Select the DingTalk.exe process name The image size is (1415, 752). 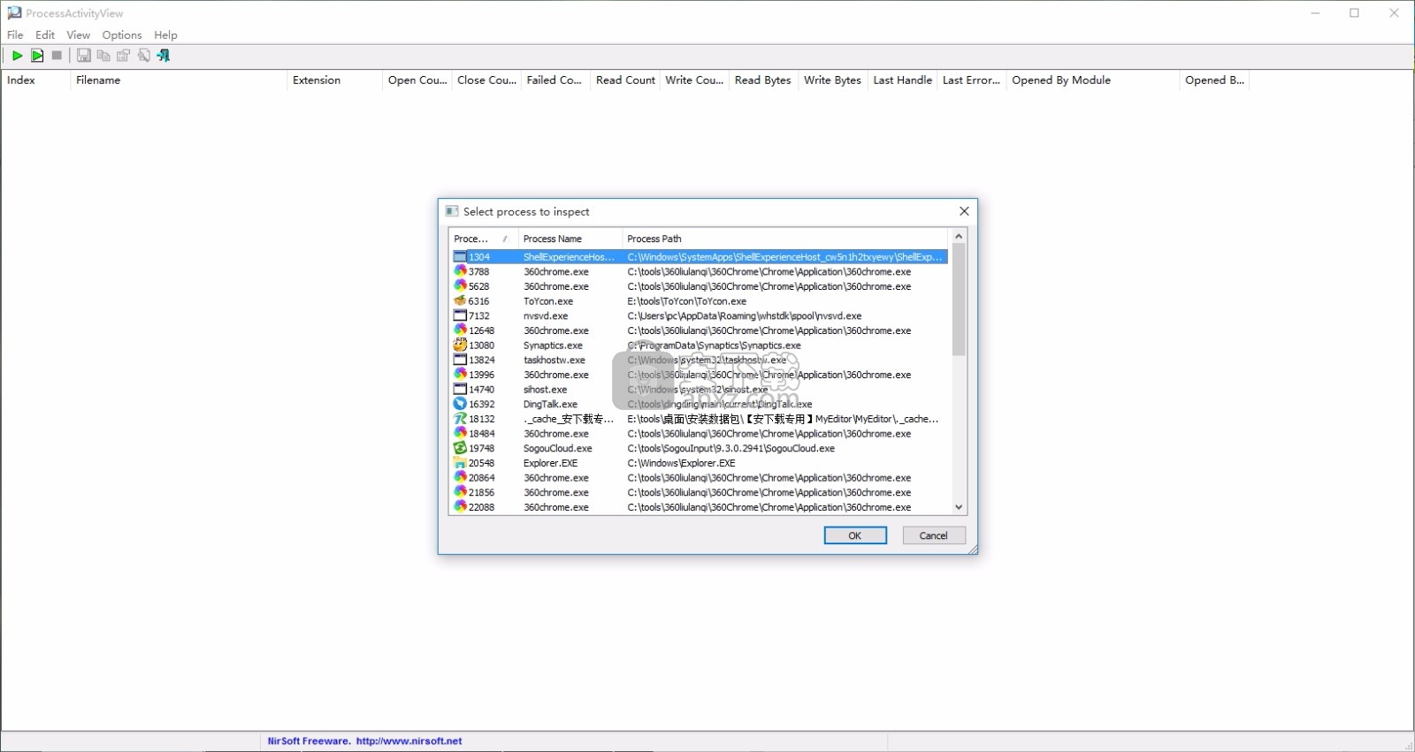550,404
